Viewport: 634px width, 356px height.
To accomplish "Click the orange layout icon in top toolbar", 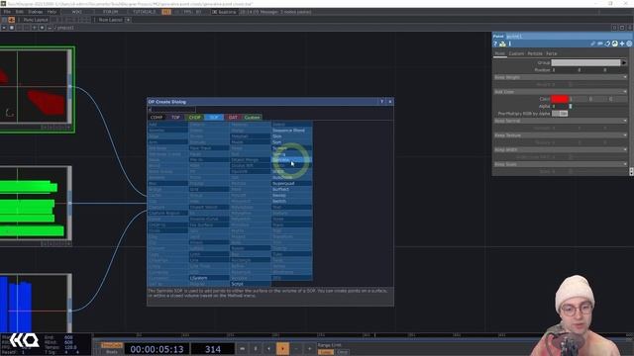I will pyautogui.click(x=11, y=20).
